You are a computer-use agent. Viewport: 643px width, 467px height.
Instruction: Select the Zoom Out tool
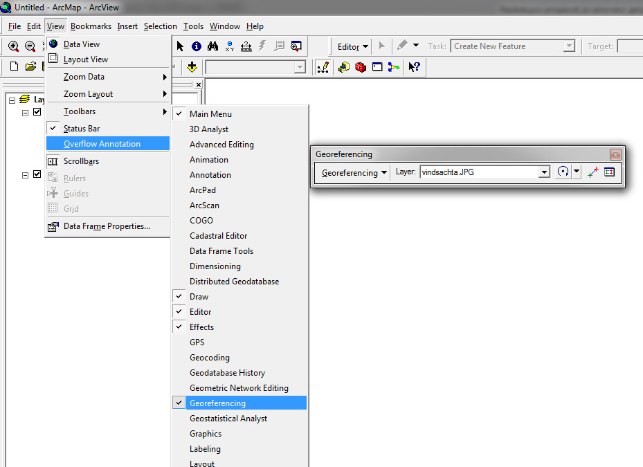click(30, 46)
